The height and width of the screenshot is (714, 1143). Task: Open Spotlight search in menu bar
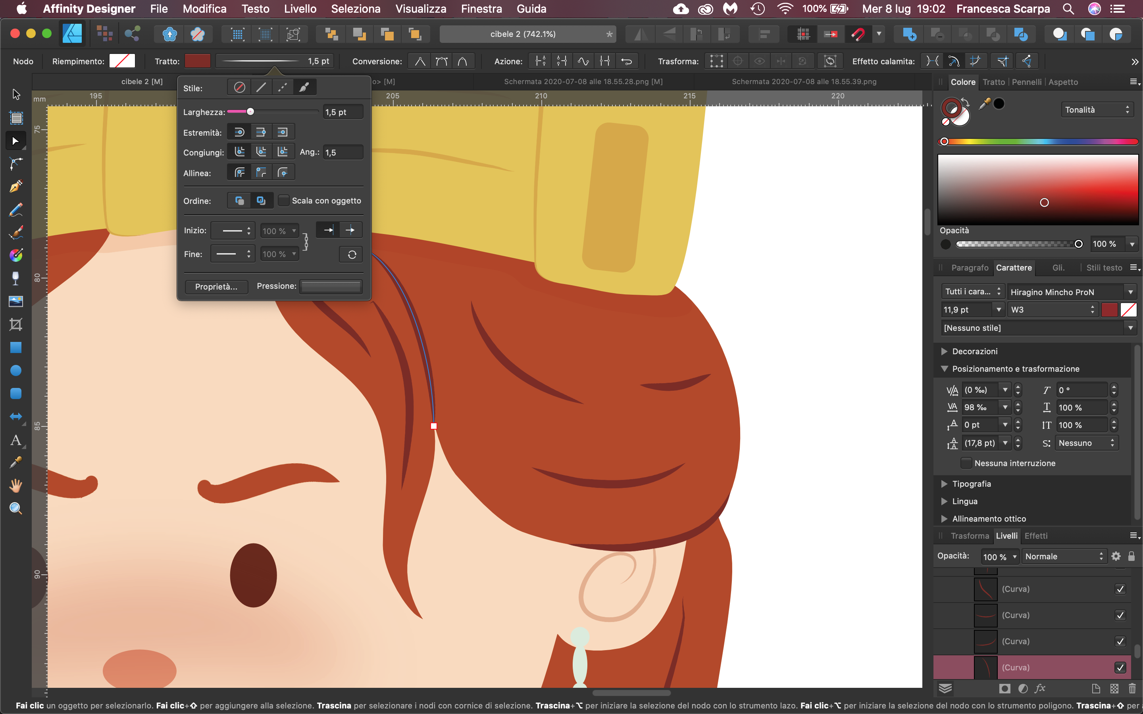[1068, 8]
